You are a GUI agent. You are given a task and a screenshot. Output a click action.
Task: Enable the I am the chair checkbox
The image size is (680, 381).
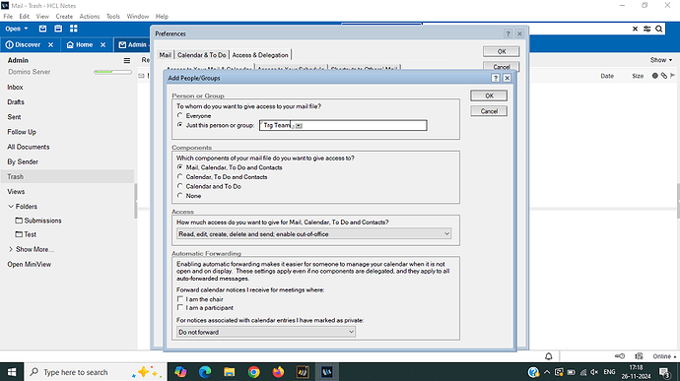(180, 299)
